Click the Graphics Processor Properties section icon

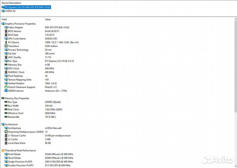tap(3, 24)
